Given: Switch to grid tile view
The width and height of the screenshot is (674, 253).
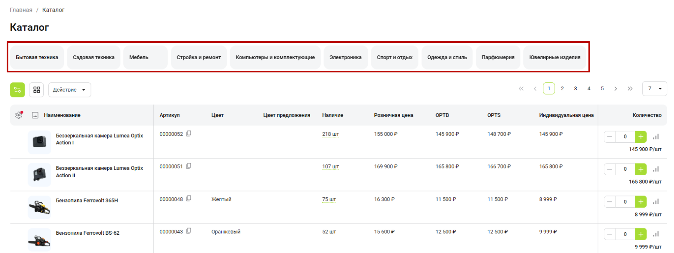Looking at the screenshot, I should 37,90.
